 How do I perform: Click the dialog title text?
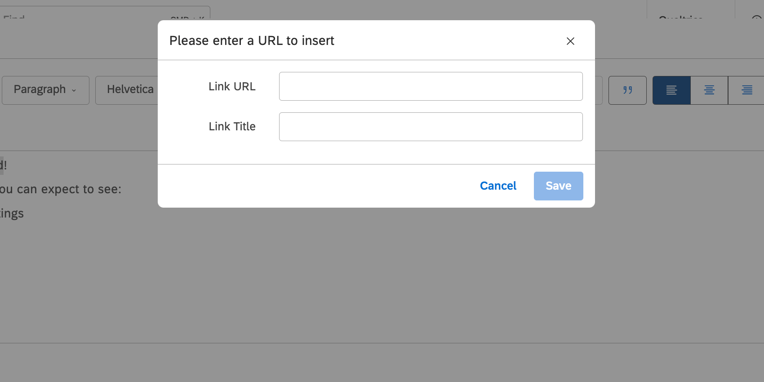pos(251,40)
